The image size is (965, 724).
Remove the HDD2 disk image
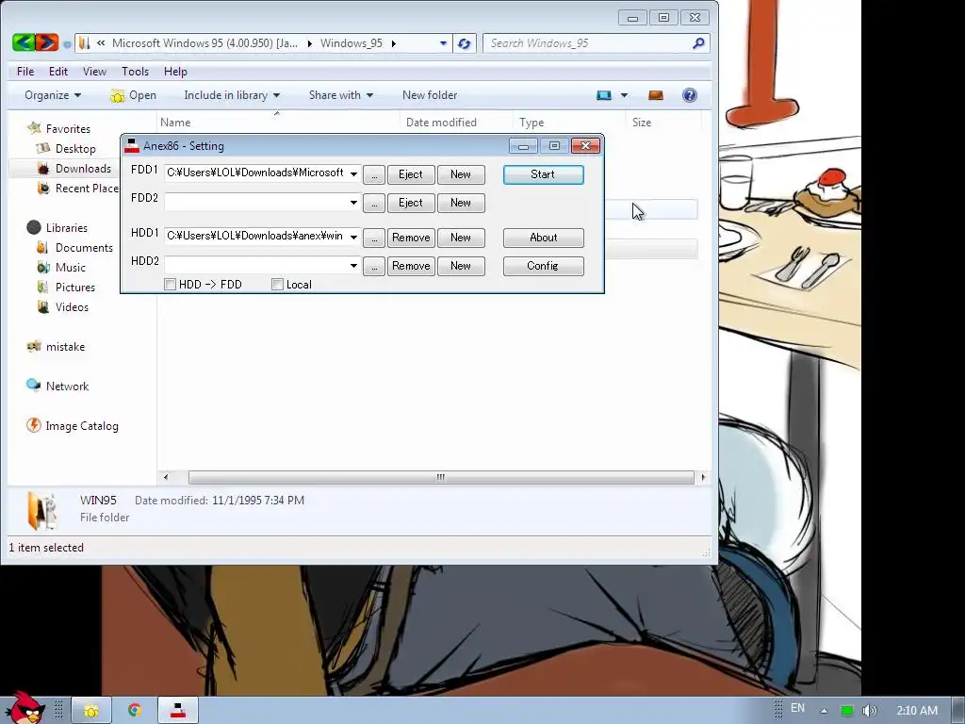pyautogui.click(x=411, y=266)
